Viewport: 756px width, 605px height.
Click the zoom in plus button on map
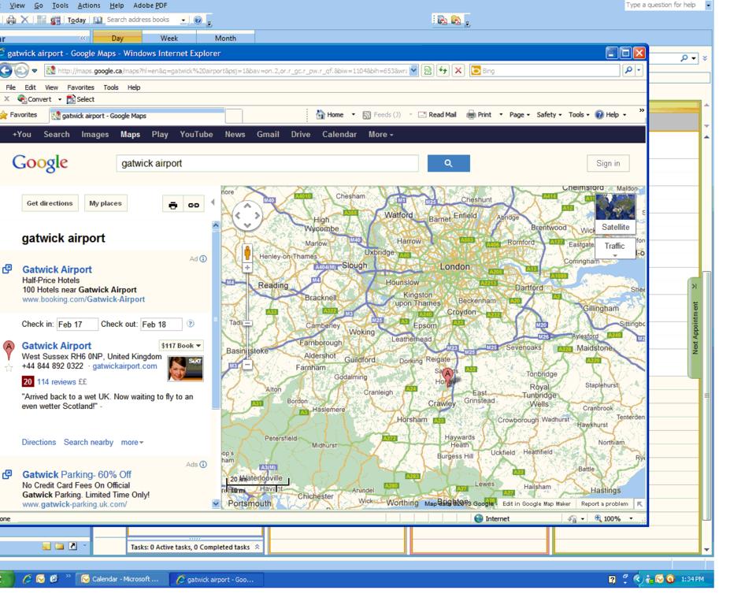(247, 268)
